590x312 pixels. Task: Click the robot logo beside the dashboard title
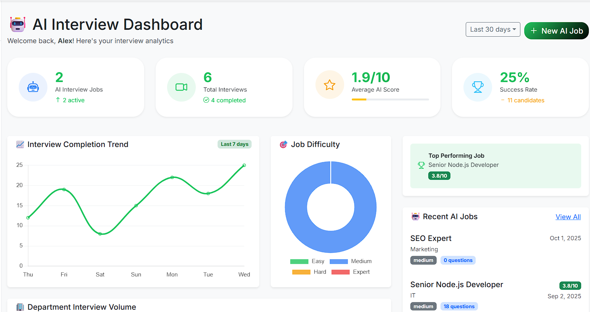(x=18, y=24)
